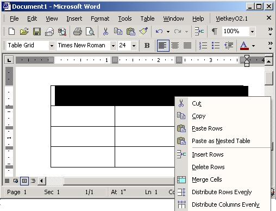Select Merge Cells in context menu
276x211 pixels.
point(223,179)
